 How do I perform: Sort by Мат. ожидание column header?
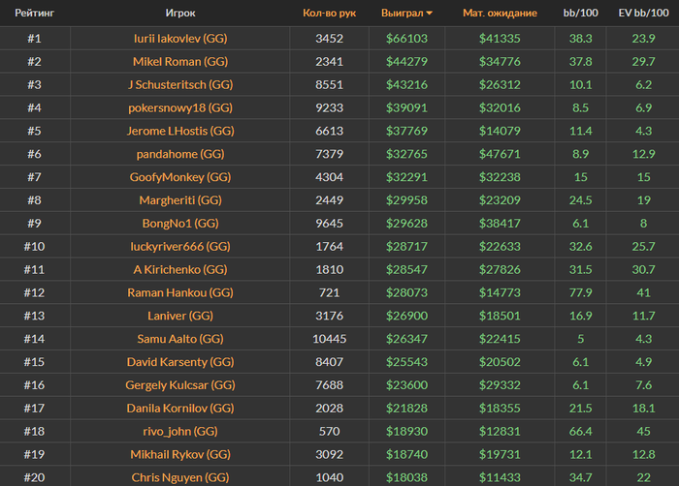[x=500, y=14]
